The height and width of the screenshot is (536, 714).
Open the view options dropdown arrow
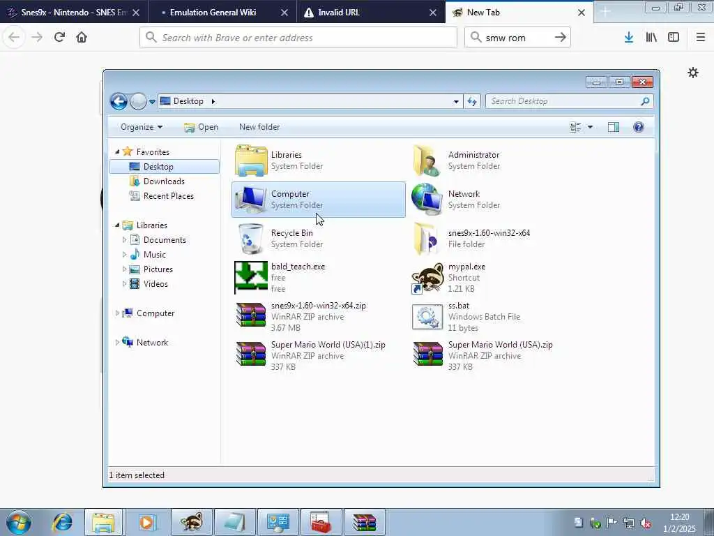click(x=590, y=127)
